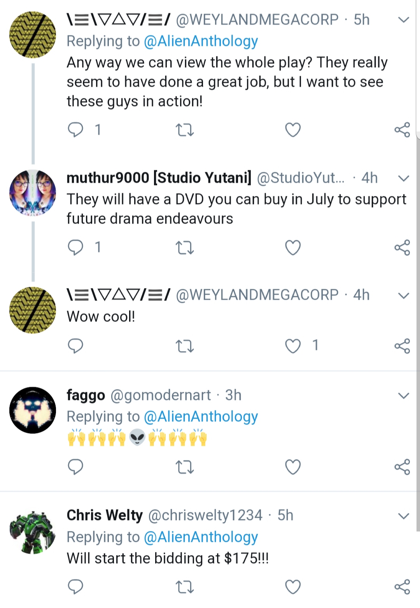Share Chris Welty's bidding tweet
Image resolution: width=420 pixels, height=608 pixels.
pos(402,587)
